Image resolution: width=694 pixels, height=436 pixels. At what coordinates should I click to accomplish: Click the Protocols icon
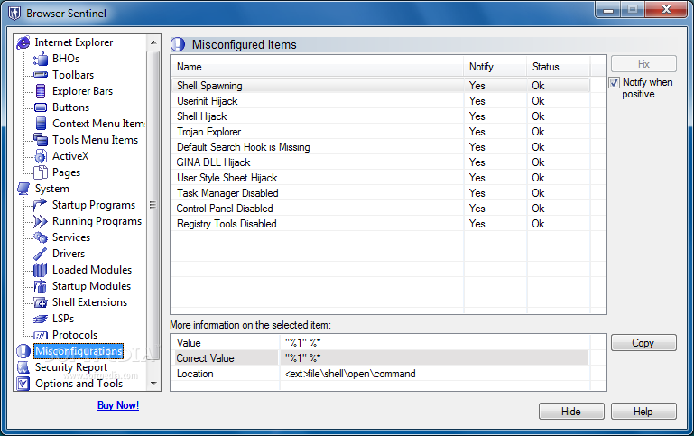click(41, 335)
